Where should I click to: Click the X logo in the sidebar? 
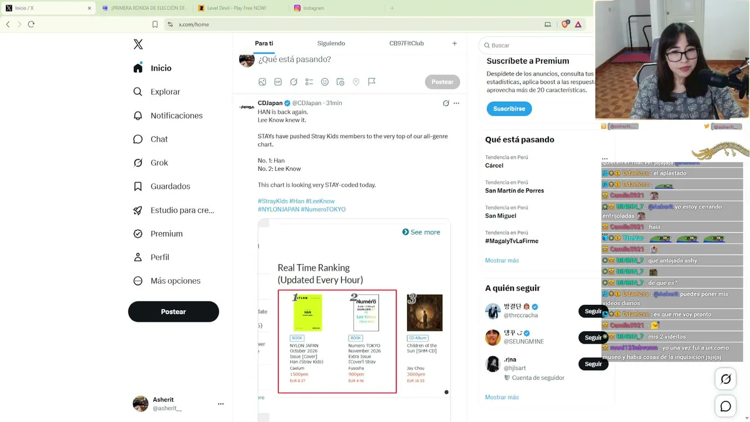point(138,45)
